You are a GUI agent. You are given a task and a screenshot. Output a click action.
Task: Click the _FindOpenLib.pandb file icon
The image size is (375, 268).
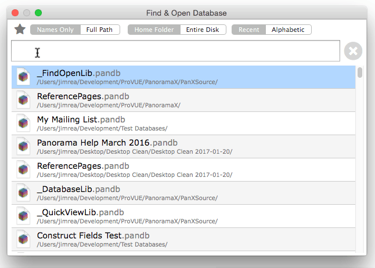[x=23, y=77]
